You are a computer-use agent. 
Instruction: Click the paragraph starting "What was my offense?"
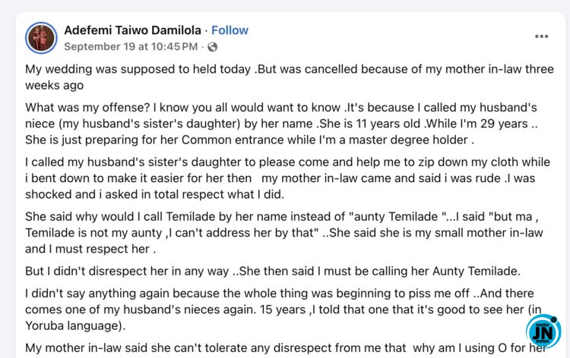pyautogui.click(x=281, y=124)
